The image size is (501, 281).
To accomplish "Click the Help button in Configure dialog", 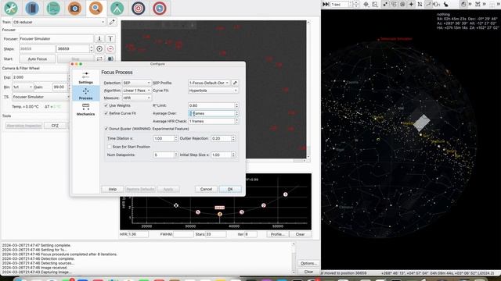I will [113, 189].
